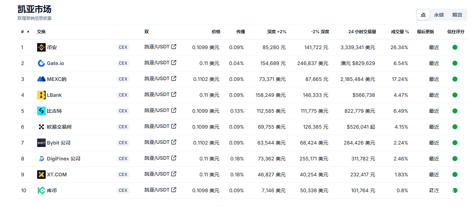Sort by 价格 column header
Viewport: 473px width, 206px height.
click(x=216, y=32)
